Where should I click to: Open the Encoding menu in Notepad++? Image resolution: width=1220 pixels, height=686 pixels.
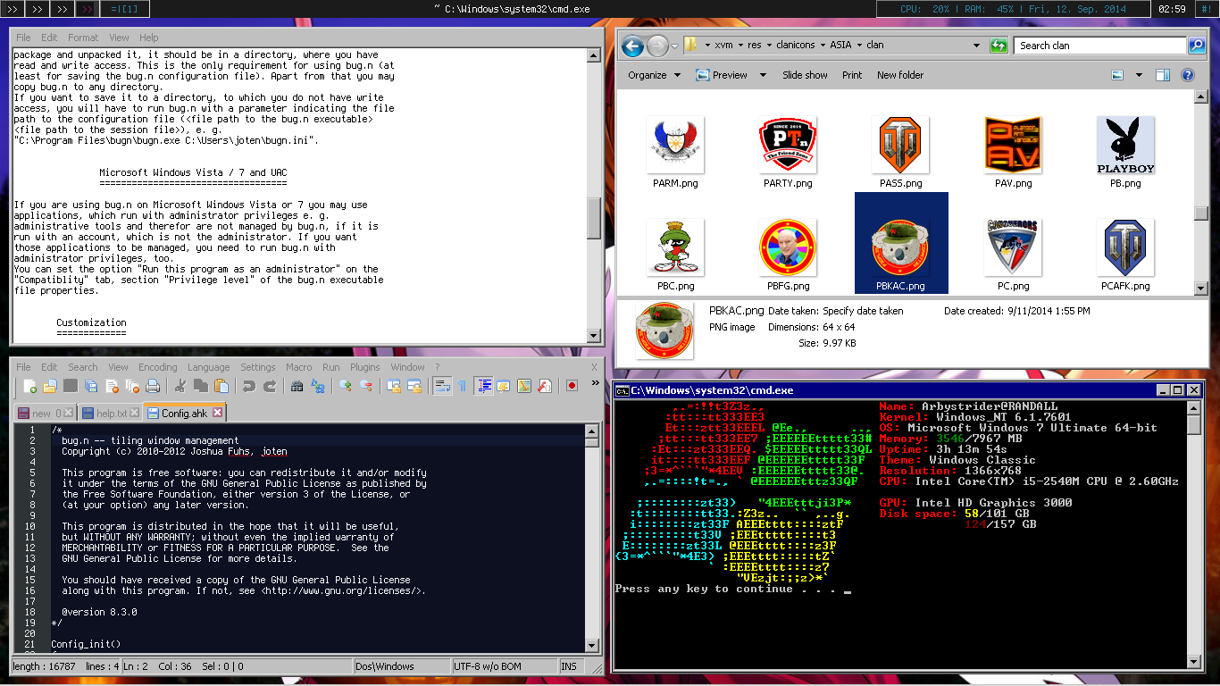tap(157, 367)
